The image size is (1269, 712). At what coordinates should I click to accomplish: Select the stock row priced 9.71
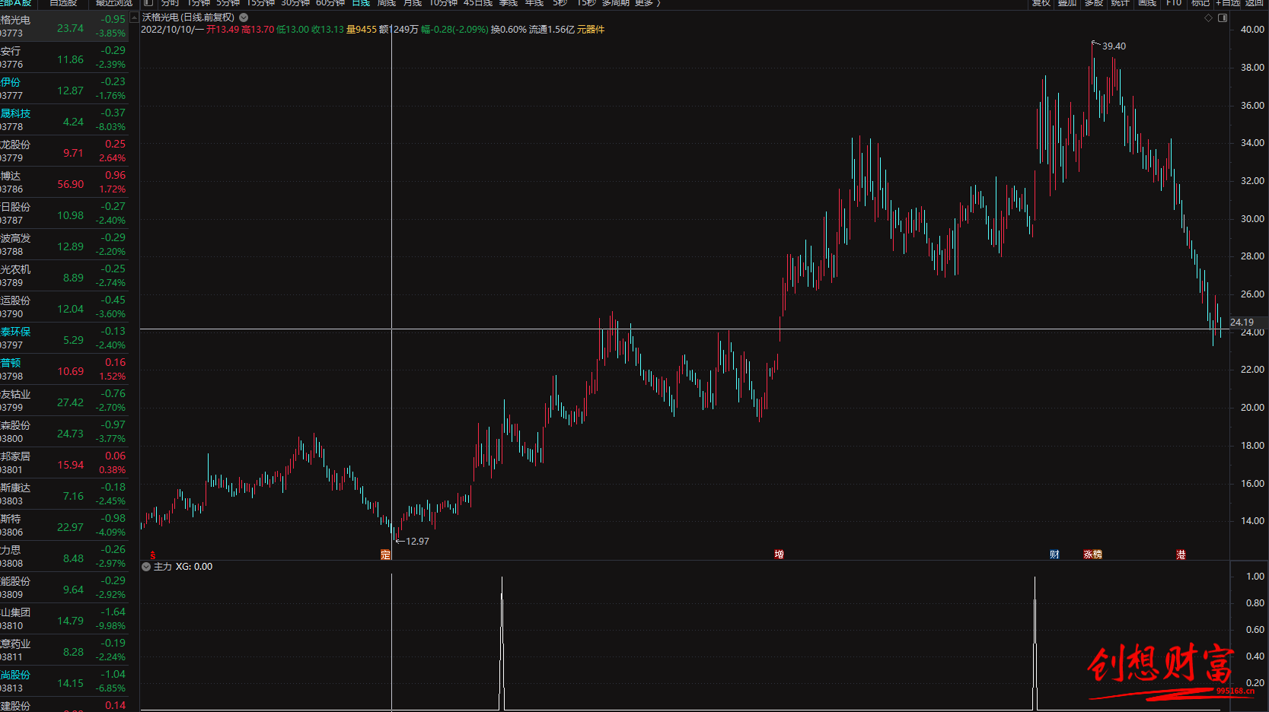tap(64, 151)
